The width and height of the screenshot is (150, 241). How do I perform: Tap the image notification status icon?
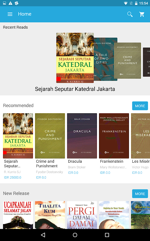[x=4, y=3]
